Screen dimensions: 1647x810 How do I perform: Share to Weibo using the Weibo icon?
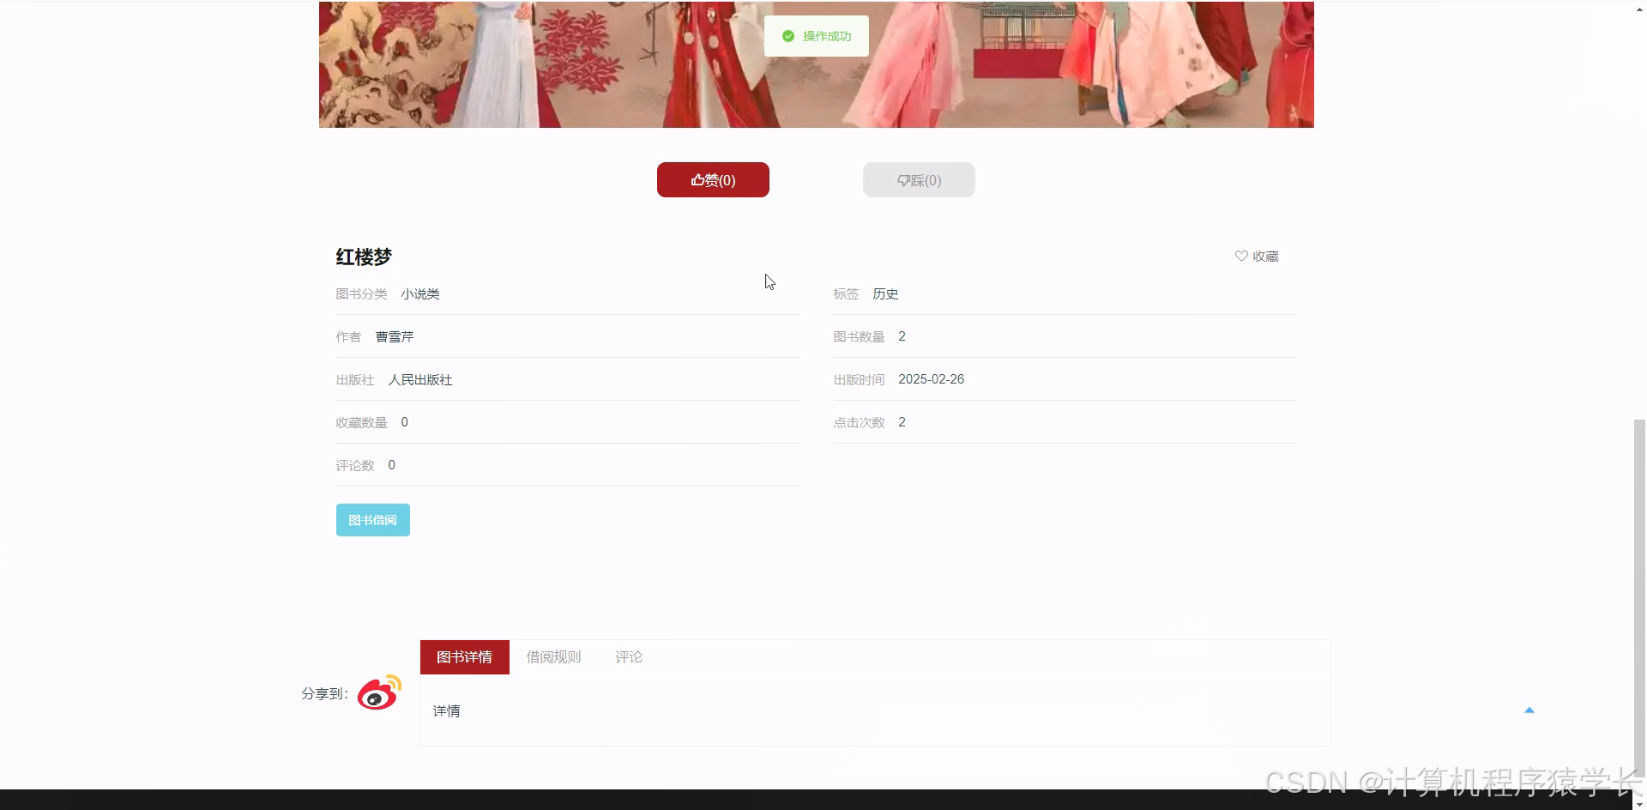tap(379, 692)
